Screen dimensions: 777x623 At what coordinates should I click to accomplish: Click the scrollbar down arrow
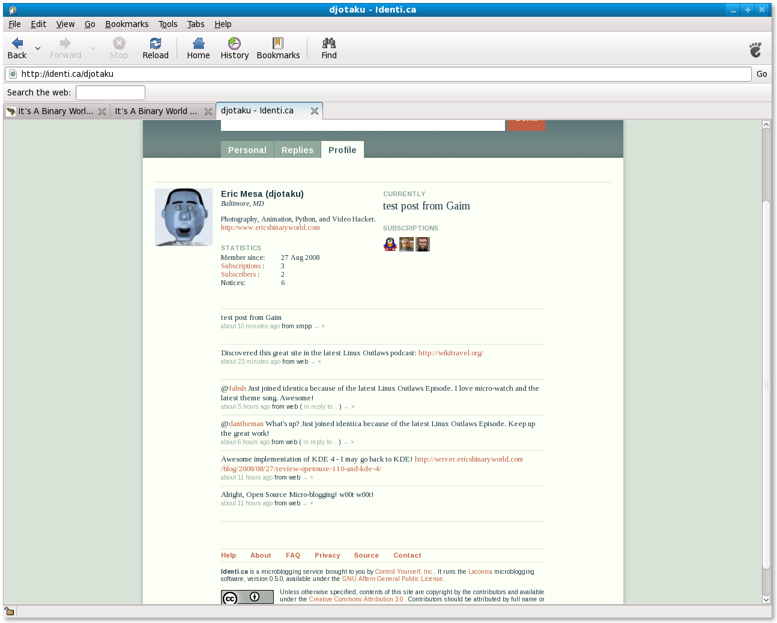pos(766,600)
